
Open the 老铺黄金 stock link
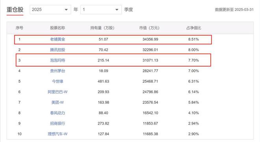pos(58,39)
